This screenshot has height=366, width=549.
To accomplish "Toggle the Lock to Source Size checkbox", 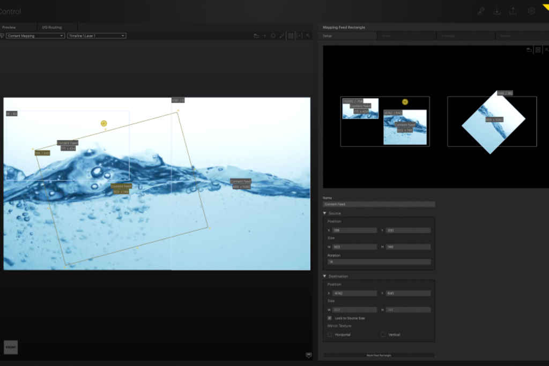I will coord(330,318).
